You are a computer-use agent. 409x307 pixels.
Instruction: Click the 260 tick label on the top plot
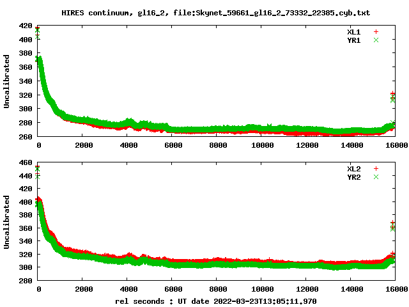pyautogui.click(x=26, y=136)
